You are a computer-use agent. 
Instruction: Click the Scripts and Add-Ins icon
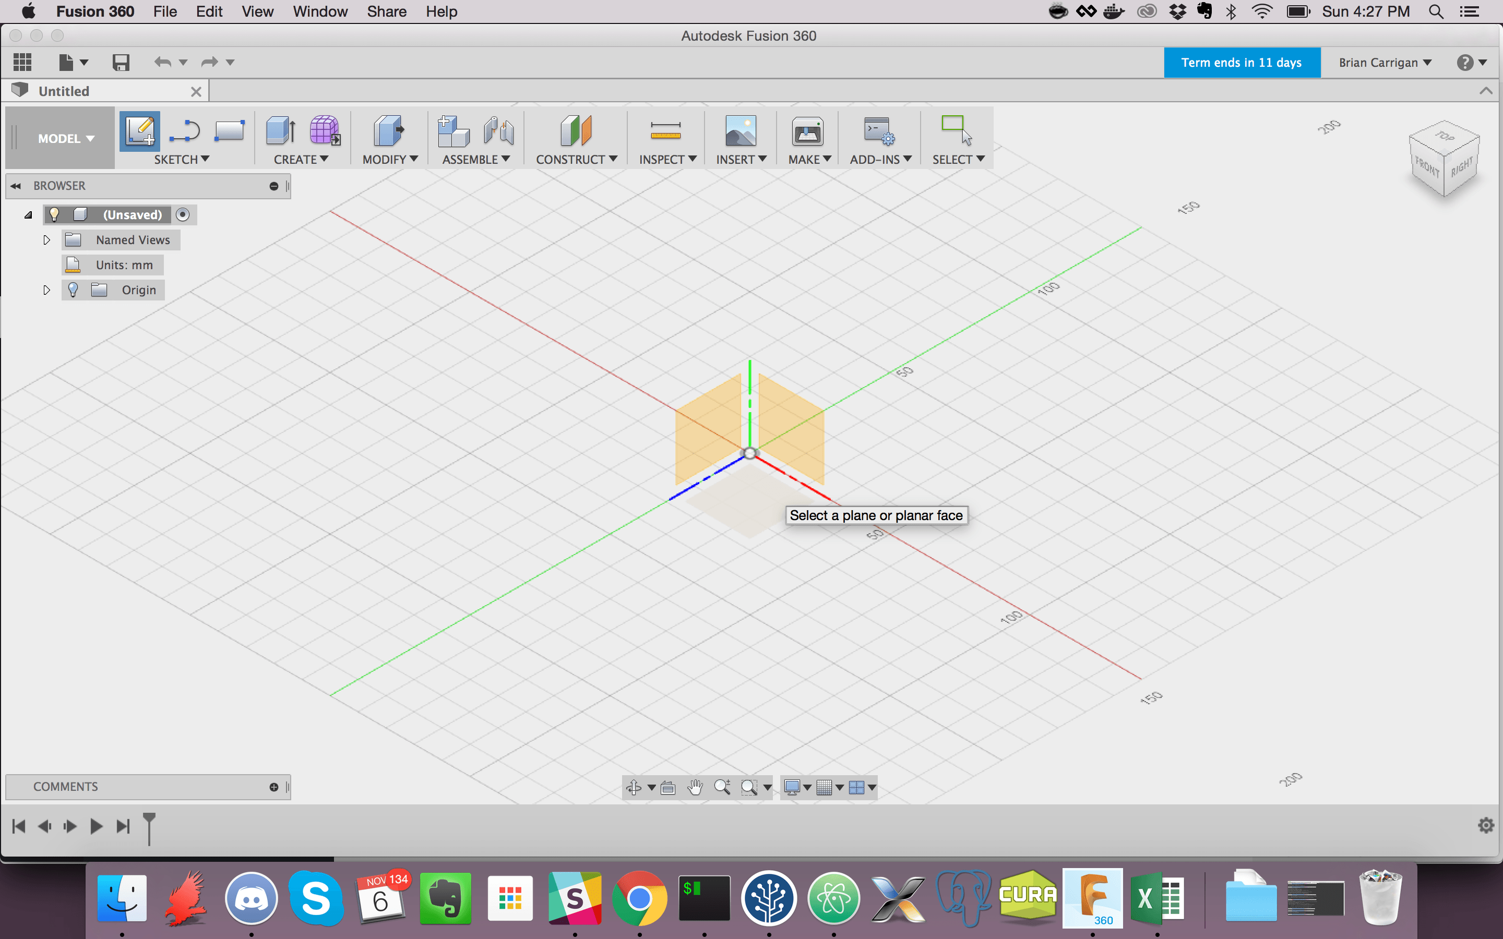click(879, 131)
